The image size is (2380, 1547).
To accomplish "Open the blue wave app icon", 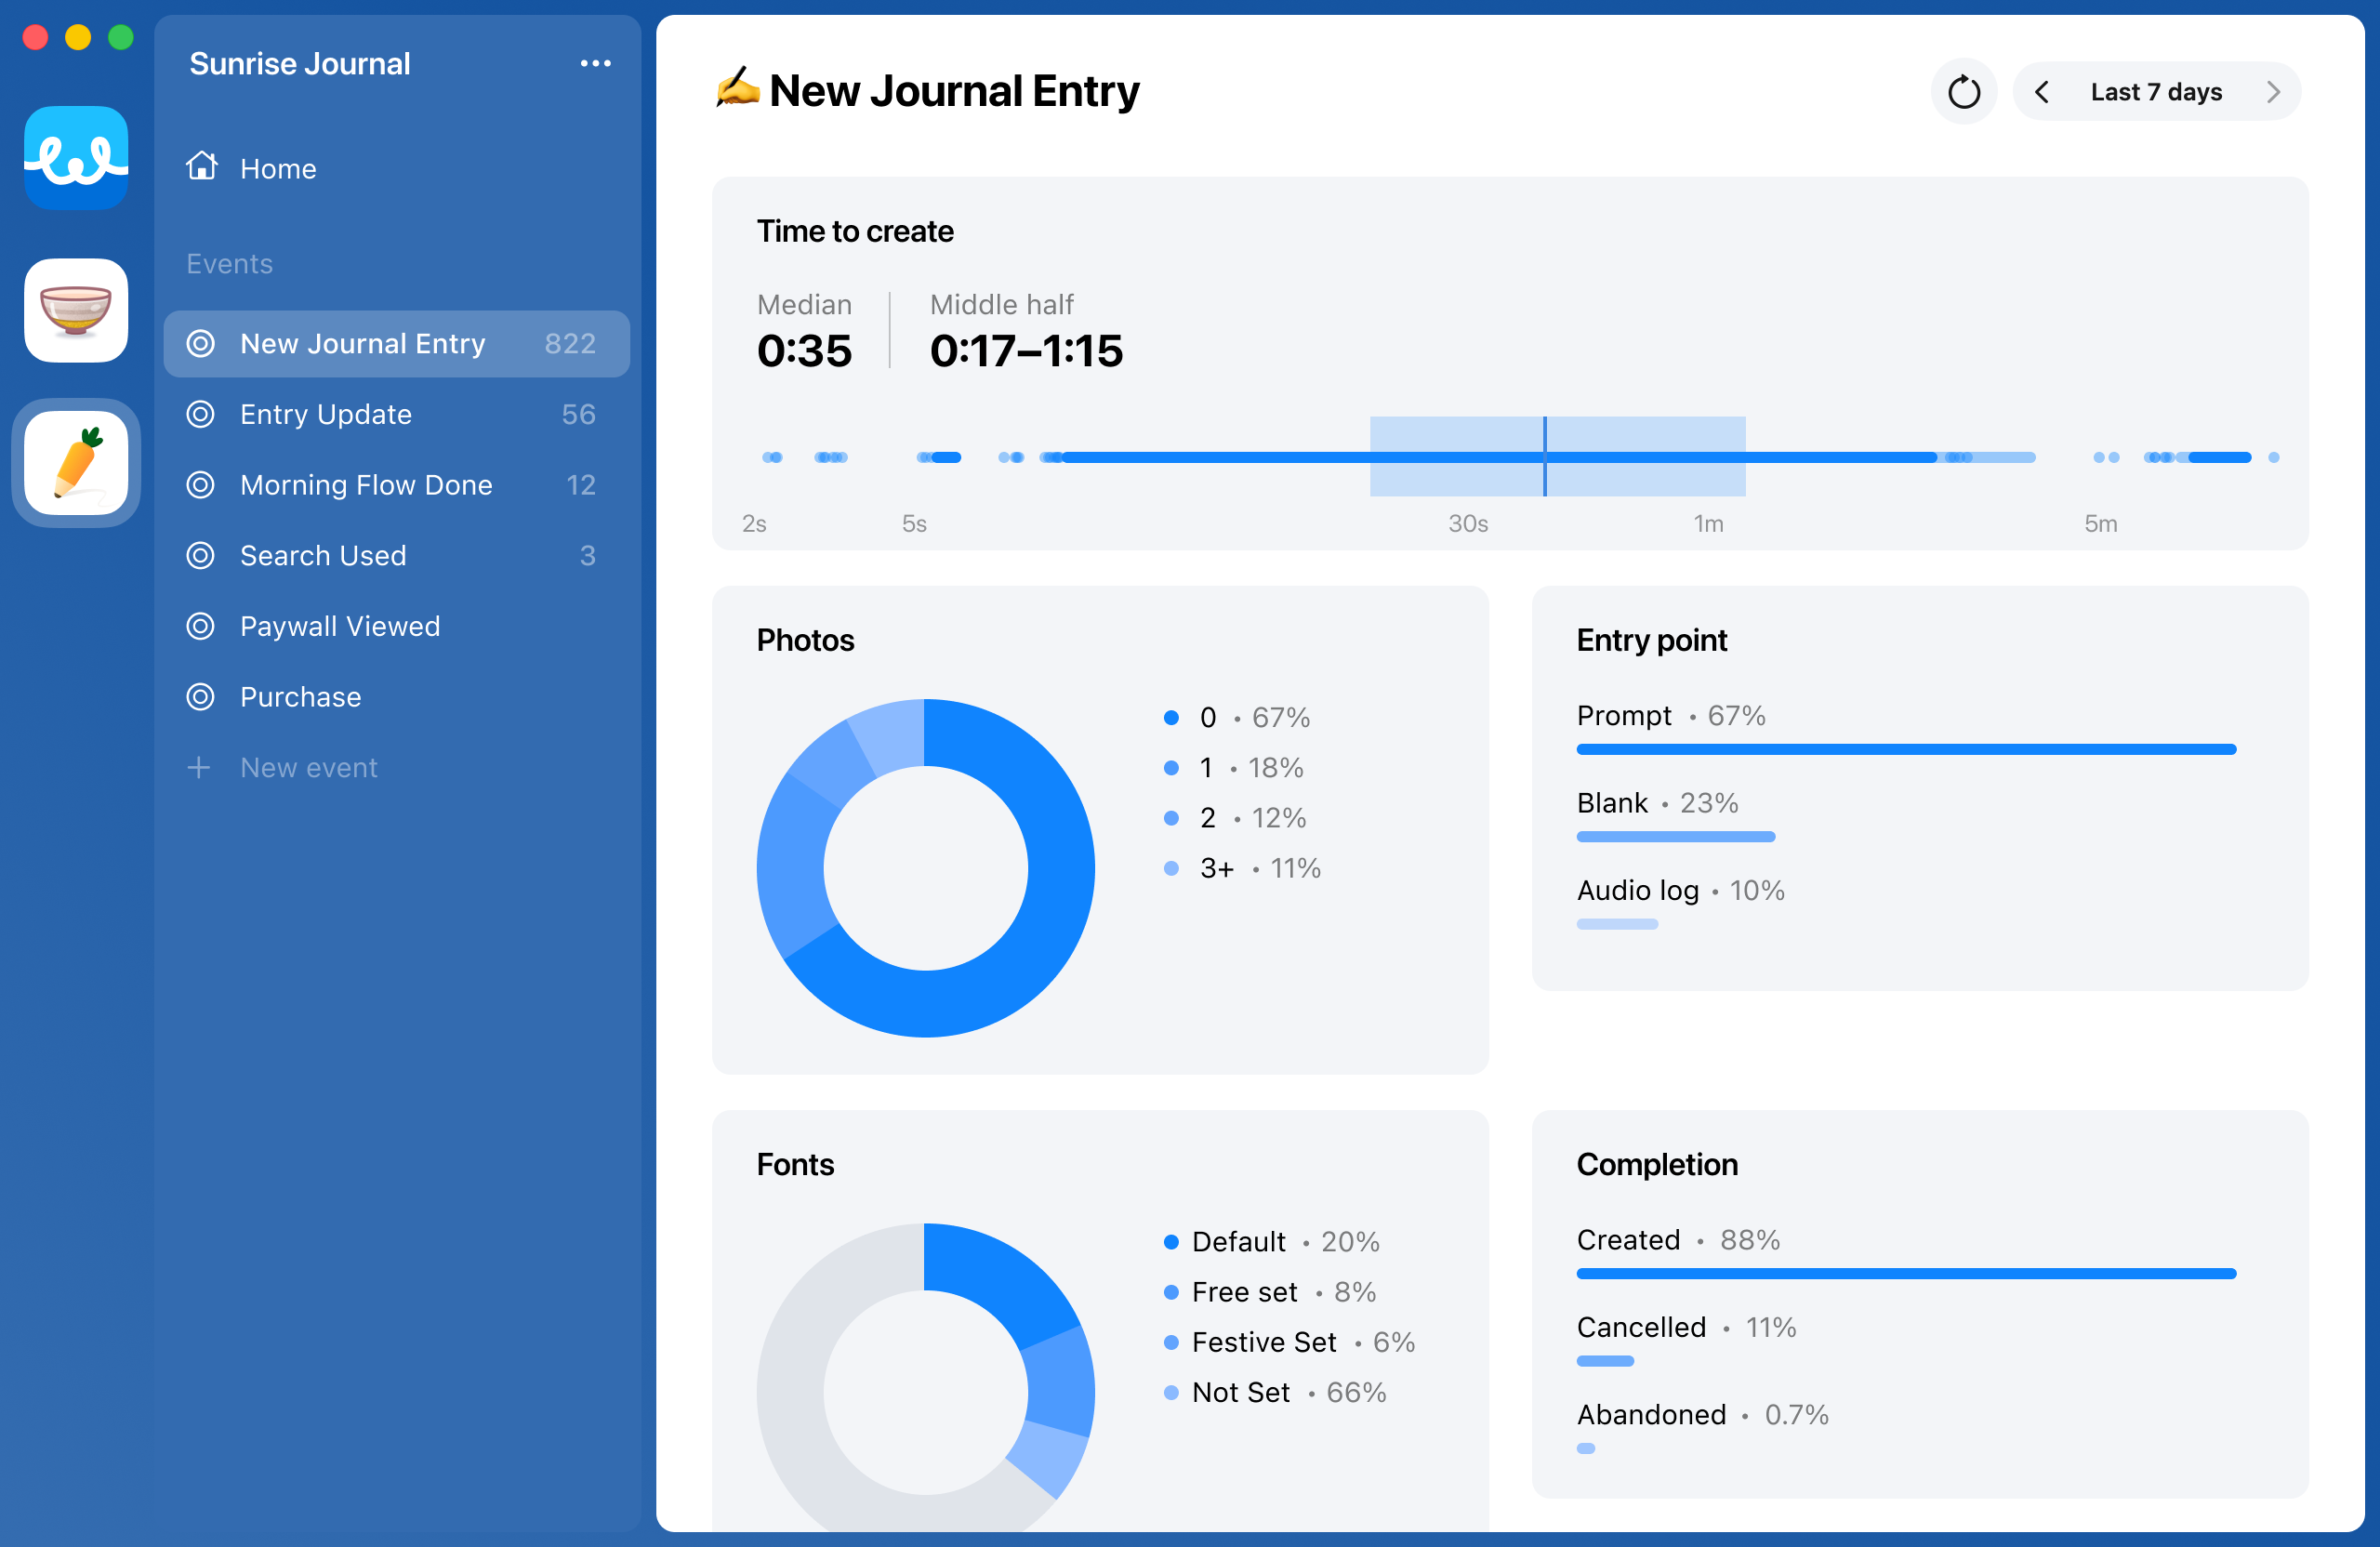I will [x=76, y=157].
